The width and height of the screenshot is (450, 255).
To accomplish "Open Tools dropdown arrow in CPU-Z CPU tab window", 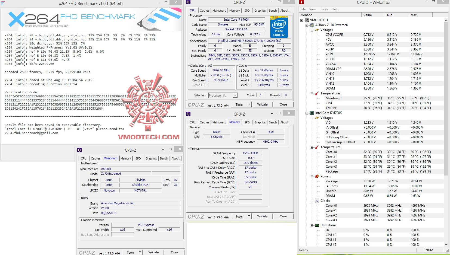I will tap(249, 104).
